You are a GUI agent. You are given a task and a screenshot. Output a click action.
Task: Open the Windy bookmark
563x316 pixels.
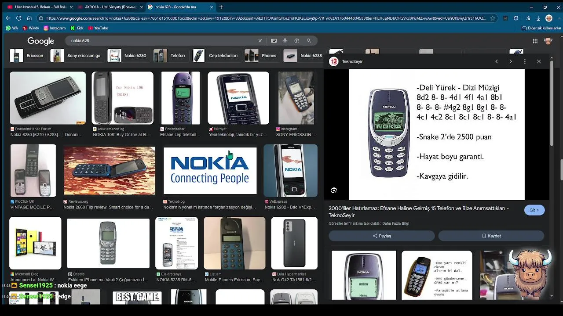pyautogui.click(x=31, y=28)
